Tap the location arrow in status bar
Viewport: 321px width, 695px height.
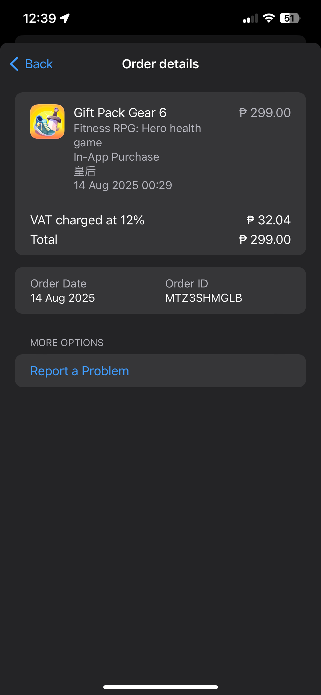(65, 18)
